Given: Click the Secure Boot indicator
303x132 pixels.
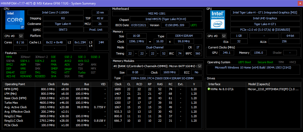Looking at the screenshot, I should [265, 62].
